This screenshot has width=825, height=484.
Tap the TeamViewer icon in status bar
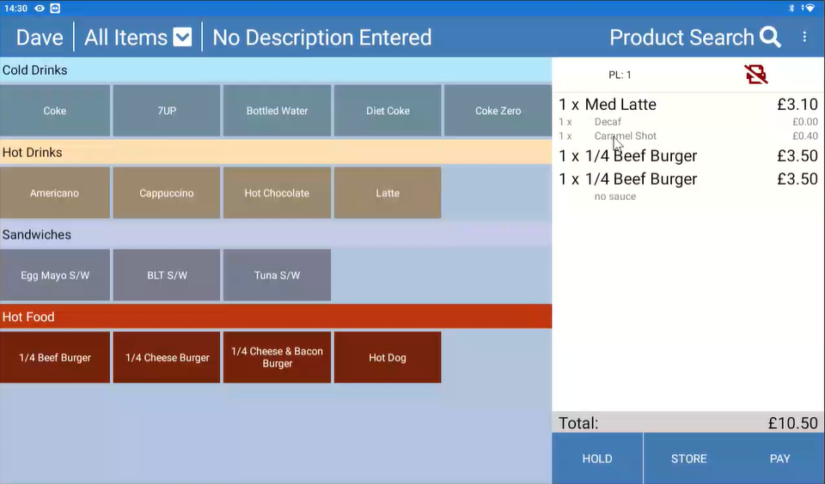click(x=56, y=8)
